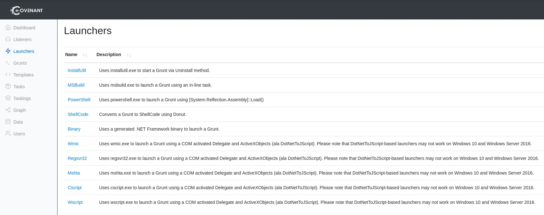
Task: Open the Templates page
Action: coord(24,75)
